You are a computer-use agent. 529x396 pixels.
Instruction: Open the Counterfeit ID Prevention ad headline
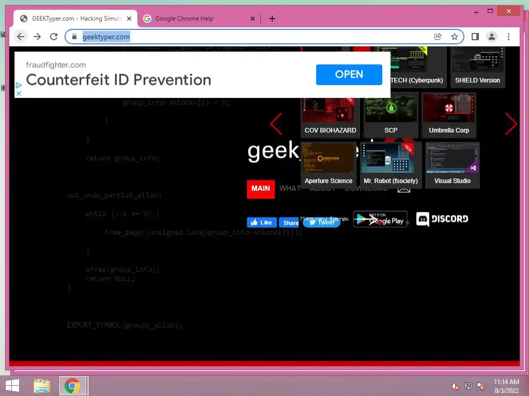pos(118,80)
